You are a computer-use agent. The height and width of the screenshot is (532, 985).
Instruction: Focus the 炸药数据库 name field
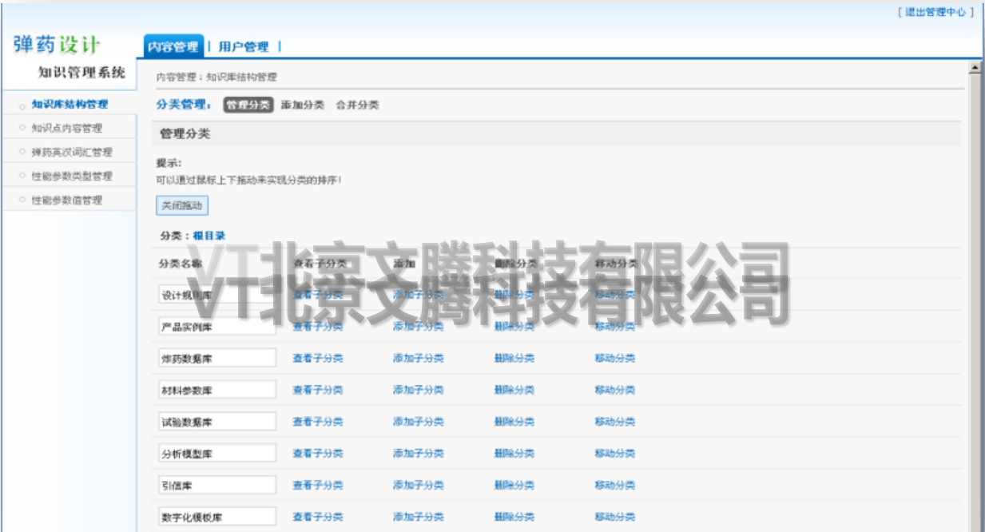[x=216, y=359]
